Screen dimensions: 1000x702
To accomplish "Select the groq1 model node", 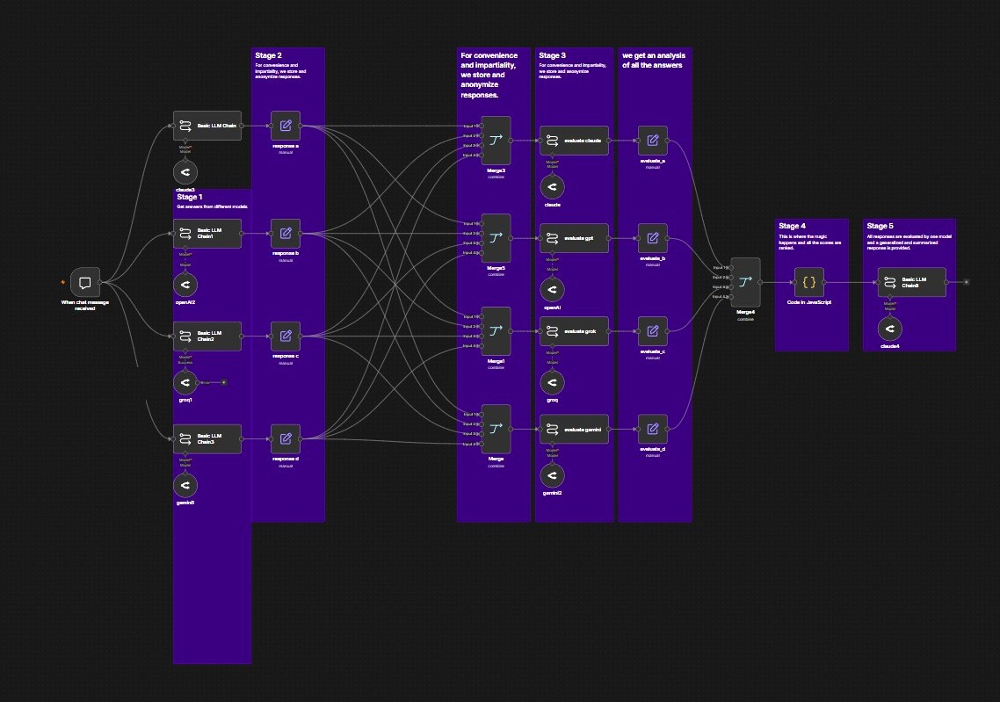I will [185, 382].
